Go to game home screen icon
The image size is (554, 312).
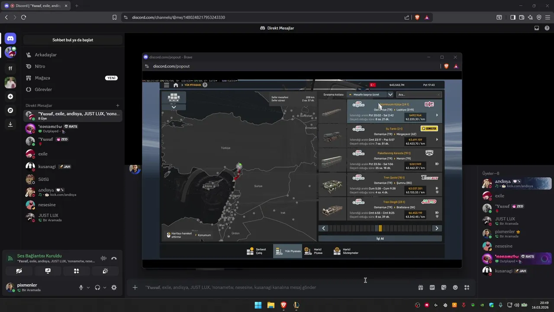176,85
